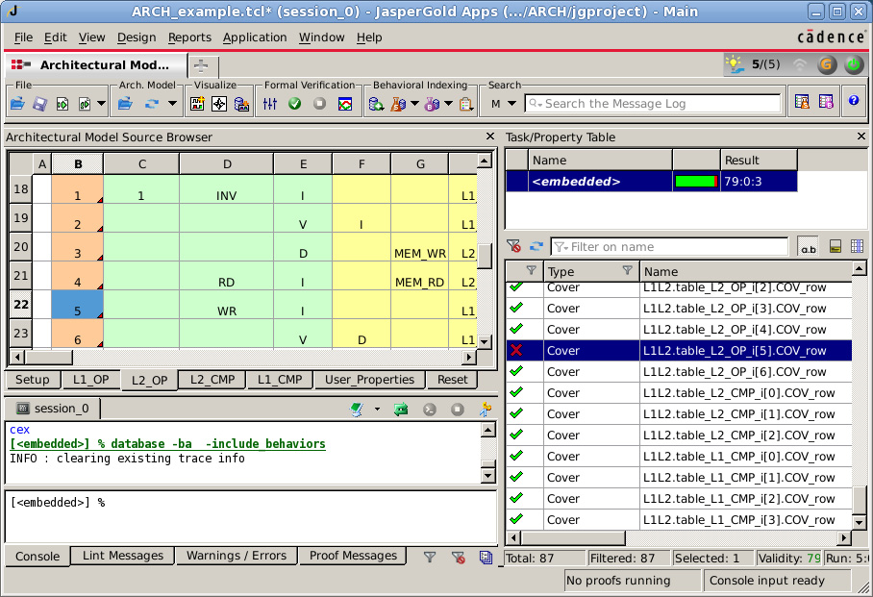Toggle the column grid view icon
Screen dimensions: 873x597
(857, 246)
